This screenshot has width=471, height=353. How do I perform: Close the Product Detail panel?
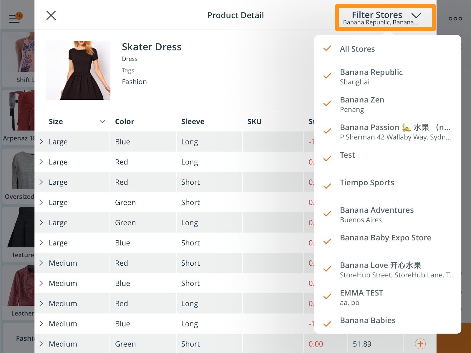(51, 15)
